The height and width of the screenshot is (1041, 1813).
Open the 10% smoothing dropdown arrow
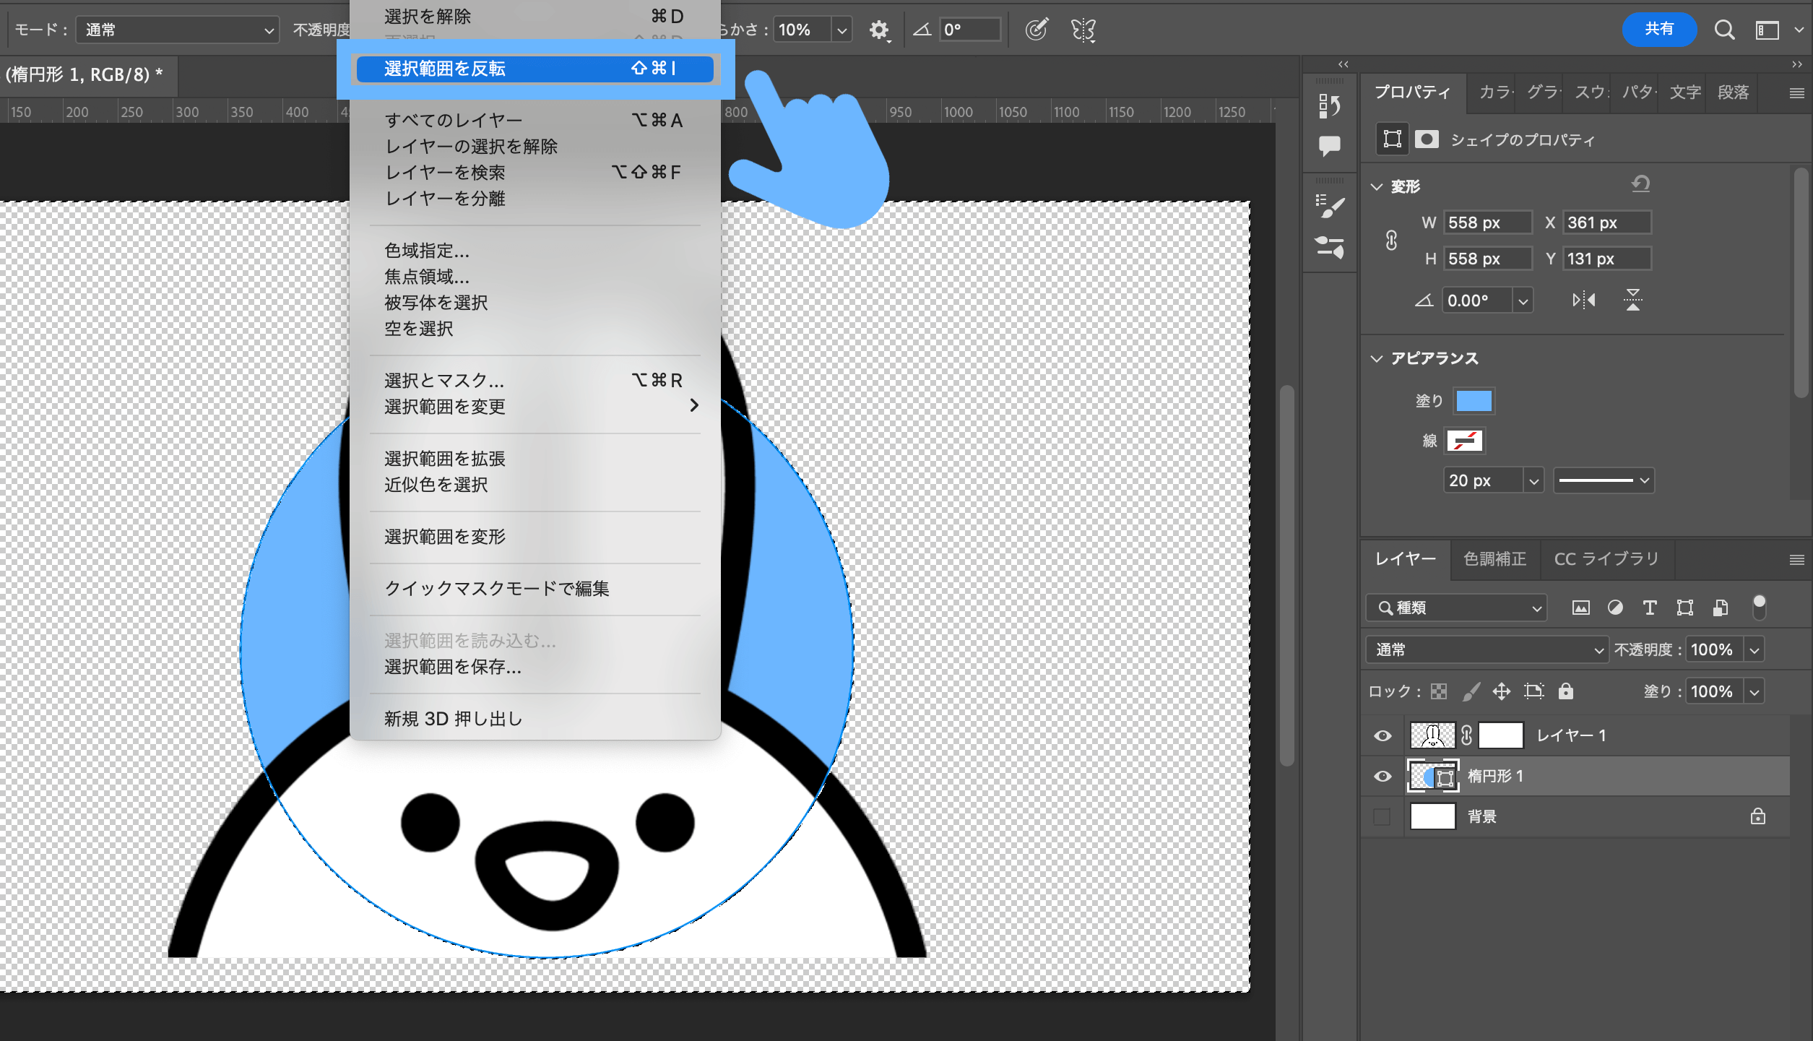tap(841, 30)
